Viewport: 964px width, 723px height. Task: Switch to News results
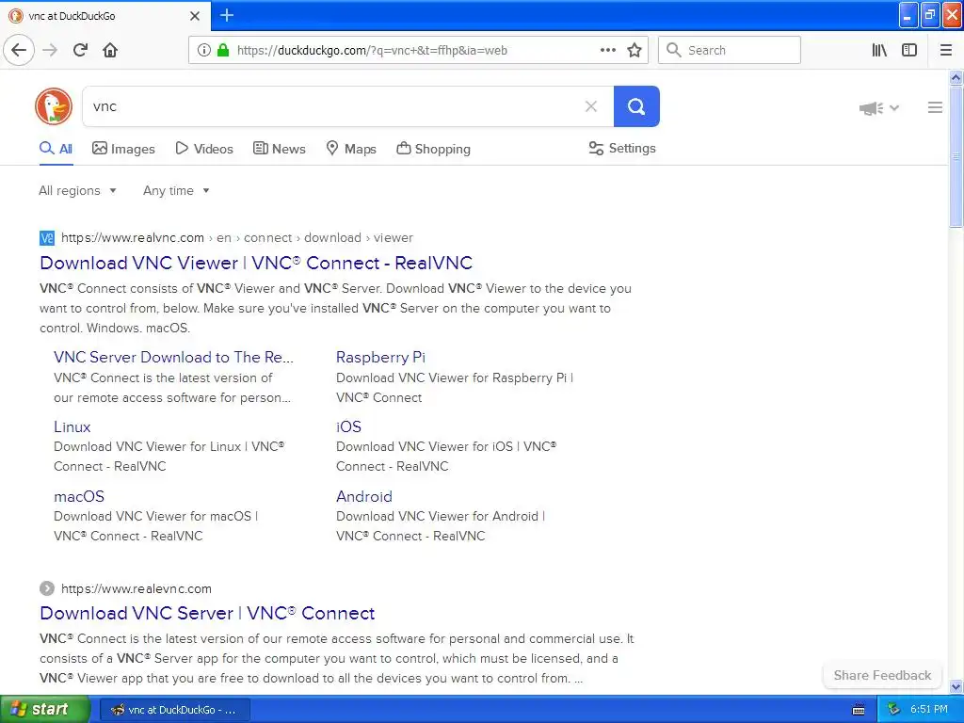[x=279, y=149]
